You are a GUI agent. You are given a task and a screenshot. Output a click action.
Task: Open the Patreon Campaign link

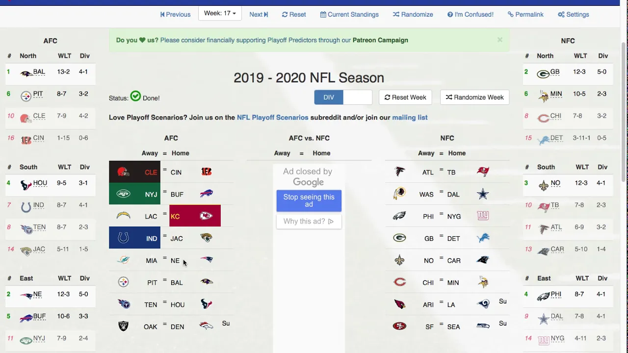pyautogui.click(x=380, y=40)
